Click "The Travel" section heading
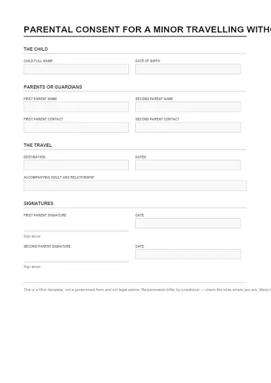 tap(38, 145)
